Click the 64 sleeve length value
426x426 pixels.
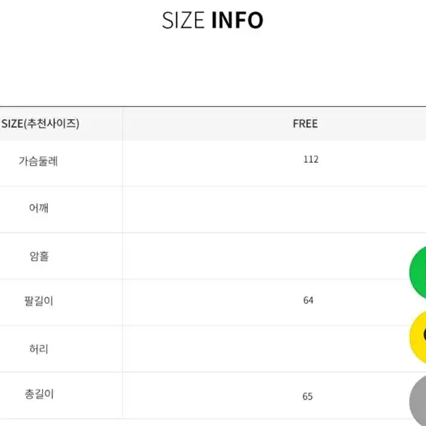click(x=308, y=300)
